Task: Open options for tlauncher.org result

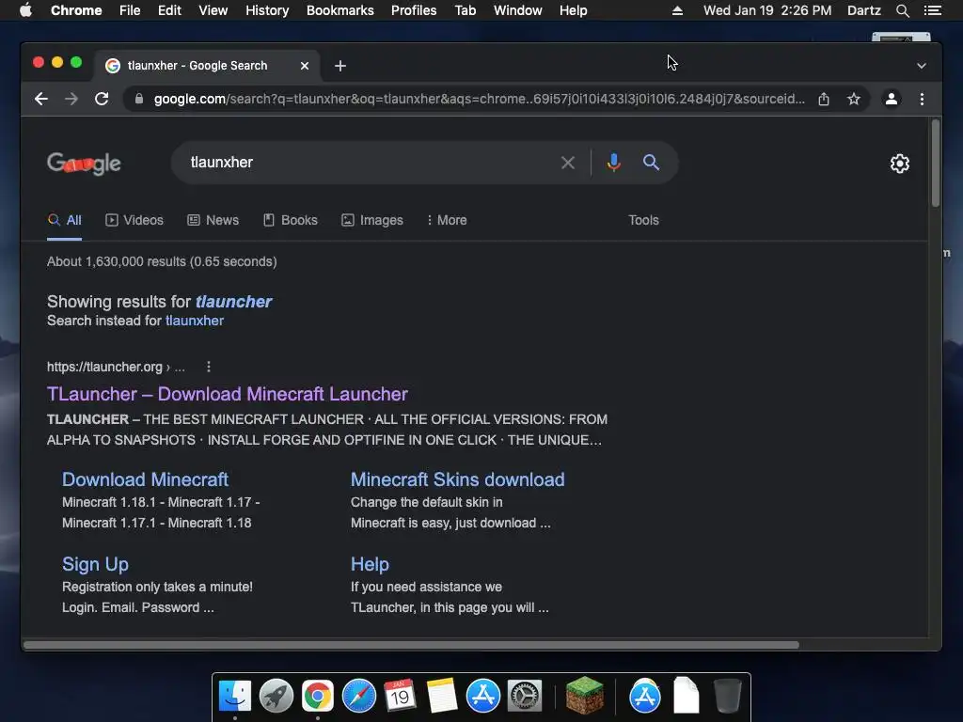Action: pos(209,367)
